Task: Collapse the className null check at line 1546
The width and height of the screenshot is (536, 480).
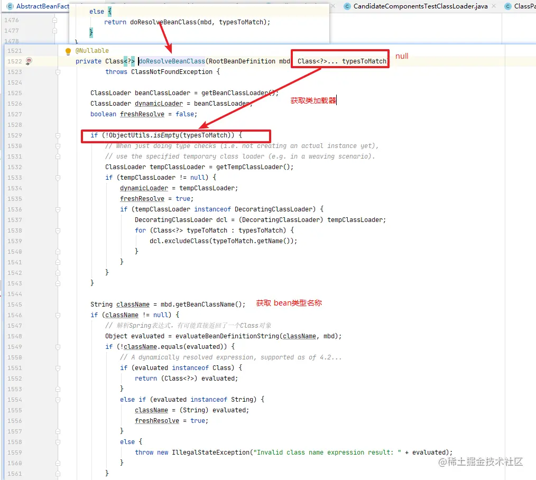Action: coord(58,315)
